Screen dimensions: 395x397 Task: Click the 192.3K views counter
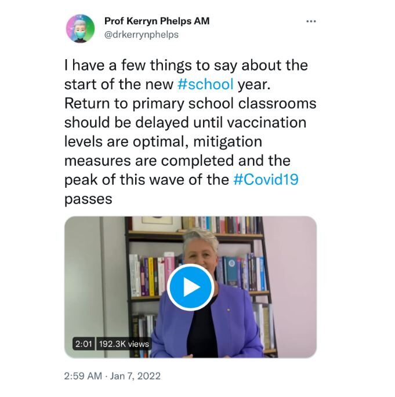124,344
